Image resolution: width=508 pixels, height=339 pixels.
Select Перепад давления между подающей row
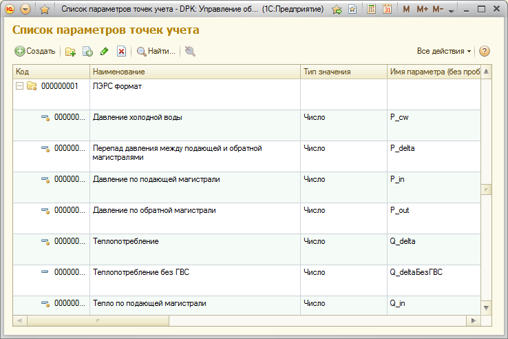pos(246,156)
